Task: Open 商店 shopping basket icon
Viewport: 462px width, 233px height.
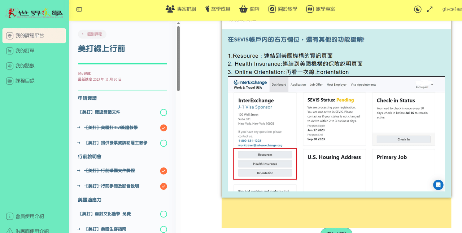Action: point(243,9)
